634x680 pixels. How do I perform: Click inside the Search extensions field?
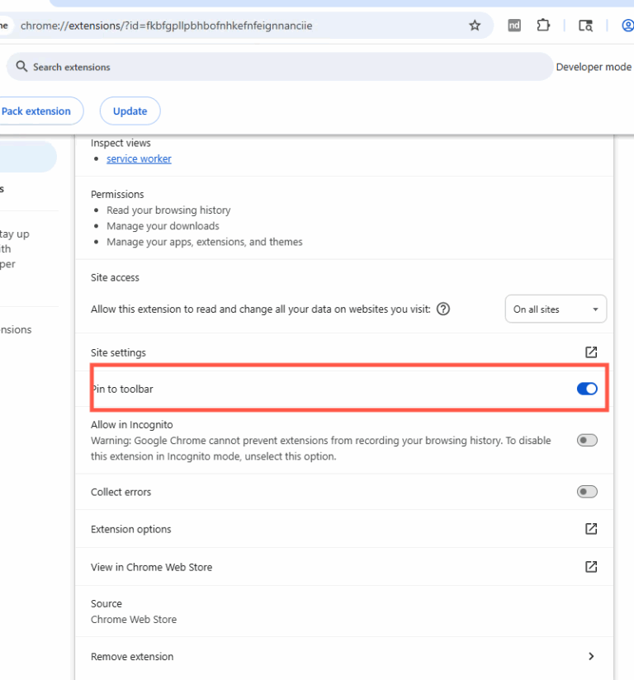coord(165,67)
